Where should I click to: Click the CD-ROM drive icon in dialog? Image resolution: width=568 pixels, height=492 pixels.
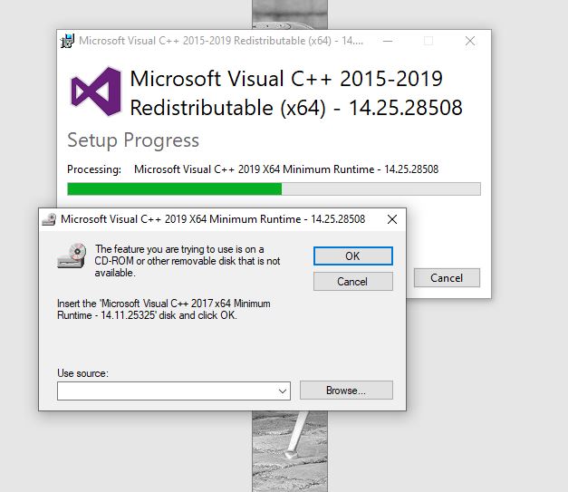(72, 256)
